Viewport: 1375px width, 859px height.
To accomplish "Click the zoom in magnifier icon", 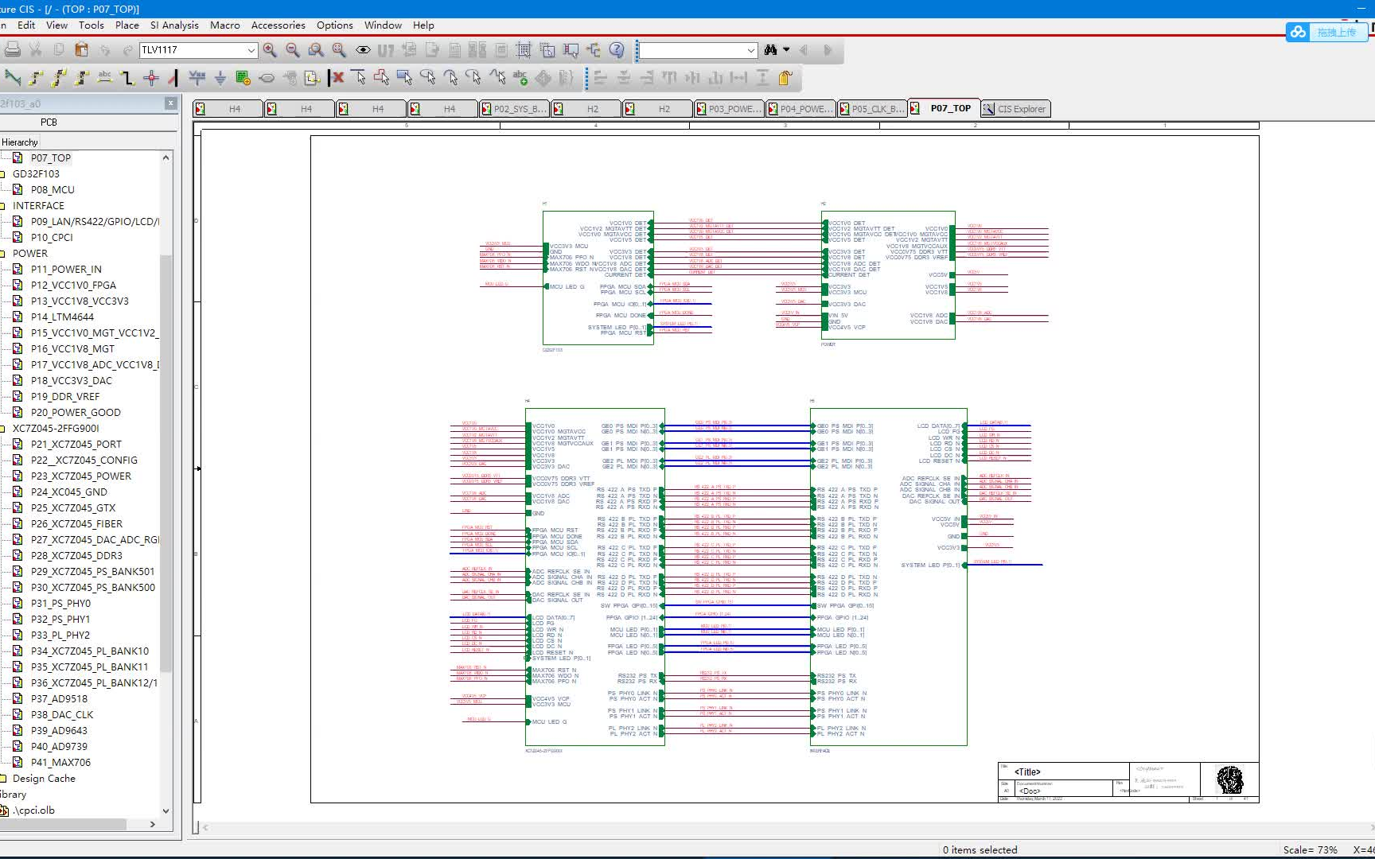I will point(270,50).
